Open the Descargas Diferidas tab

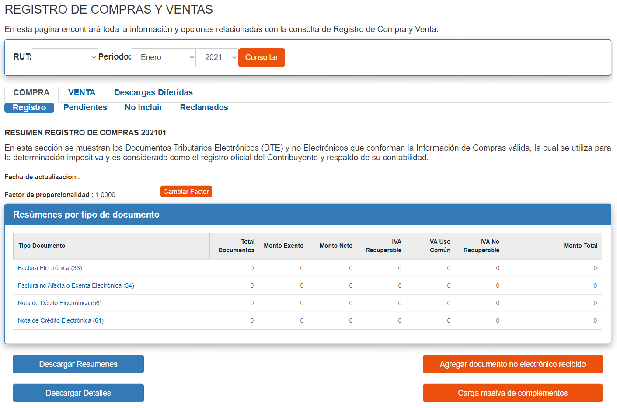coord(153,92)
